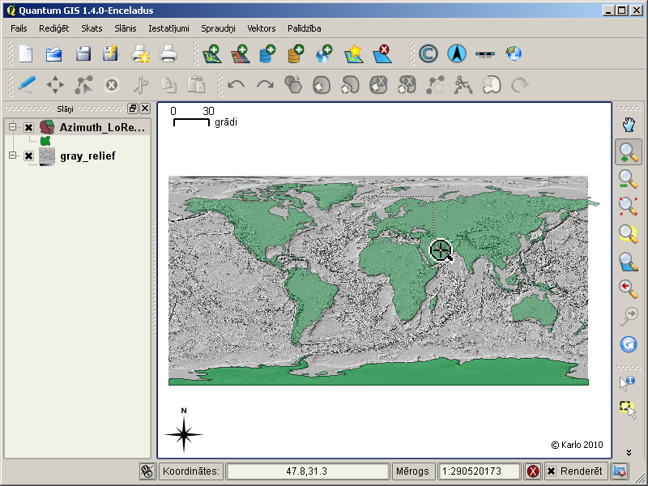The height and width of the screenshot is (486, 648).
Task: Uncheck the Renderēt checkbox
Action: (552, 471)
